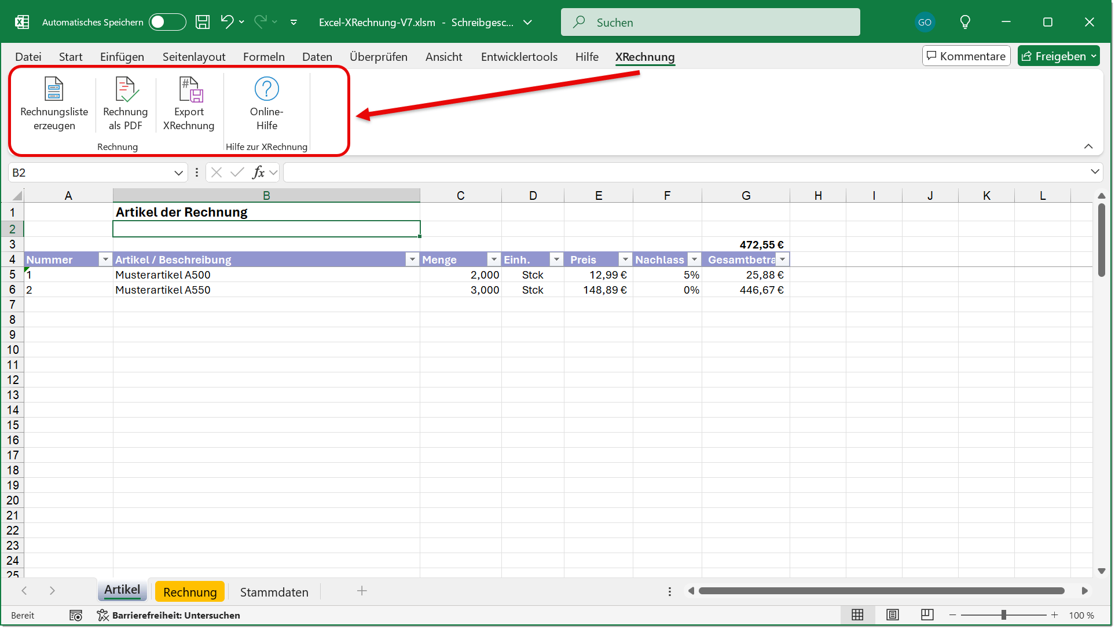The height and width of the screenshot is (629, 1115).
Task: Open the Formeln ribbon tab
Action: click(x=263, y=57)
